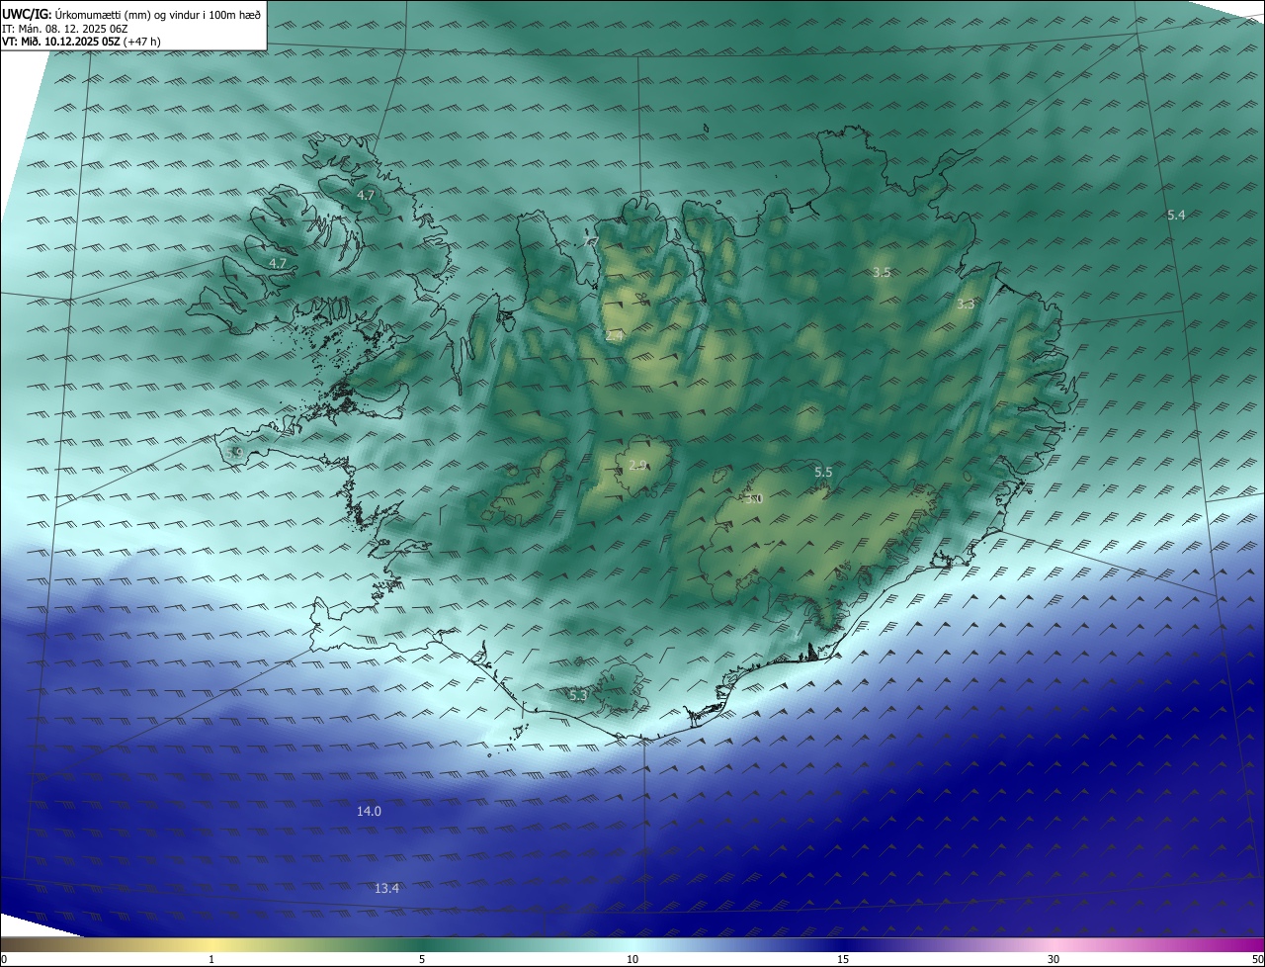Click the 3.5 value label on the map

point(882,272)
